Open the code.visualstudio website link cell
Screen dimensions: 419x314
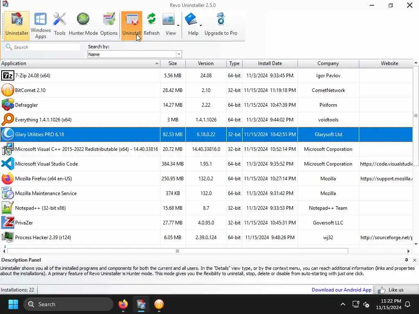(x=386, y=164)
